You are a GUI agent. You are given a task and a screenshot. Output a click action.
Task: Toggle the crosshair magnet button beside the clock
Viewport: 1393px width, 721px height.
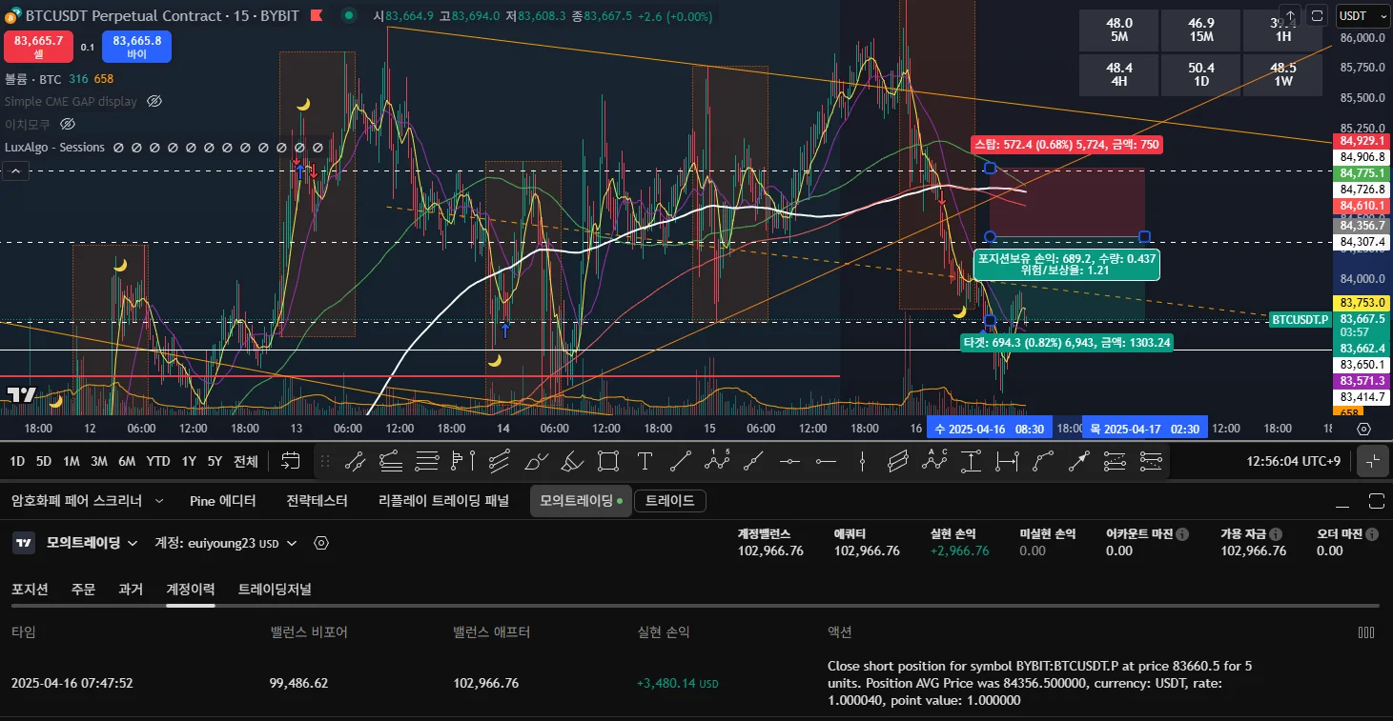(1372, 461)
